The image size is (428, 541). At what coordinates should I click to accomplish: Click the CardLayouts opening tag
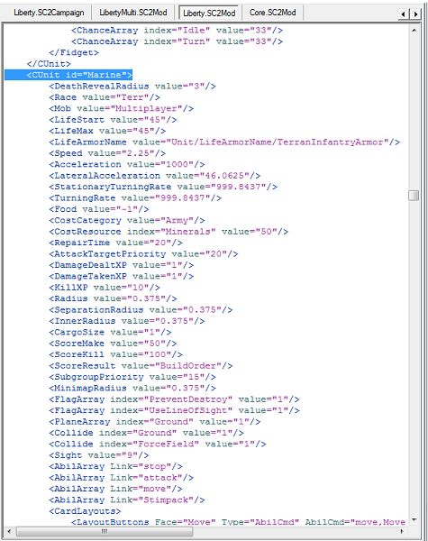(85, 511)
